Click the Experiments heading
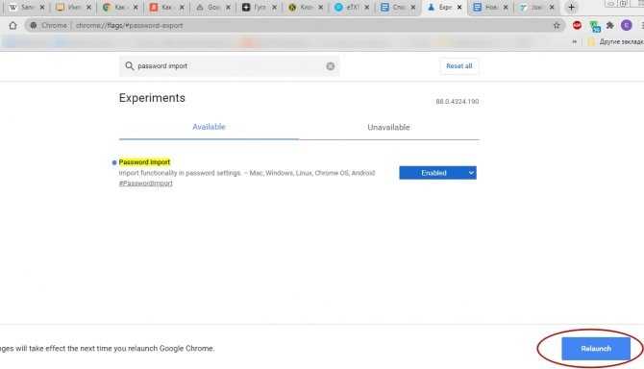644x369 pixels. pos(152,98)
